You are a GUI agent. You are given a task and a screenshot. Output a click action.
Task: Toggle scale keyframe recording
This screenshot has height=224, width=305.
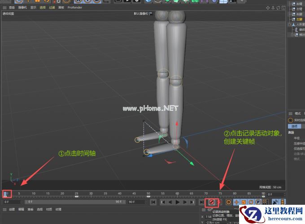[x=244, y=202]
